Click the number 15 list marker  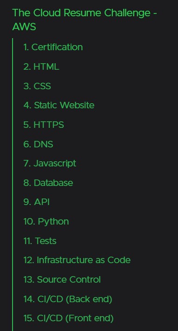point(29,318)
